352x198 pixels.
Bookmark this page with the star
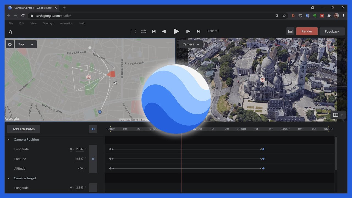[x=284, y=16]
